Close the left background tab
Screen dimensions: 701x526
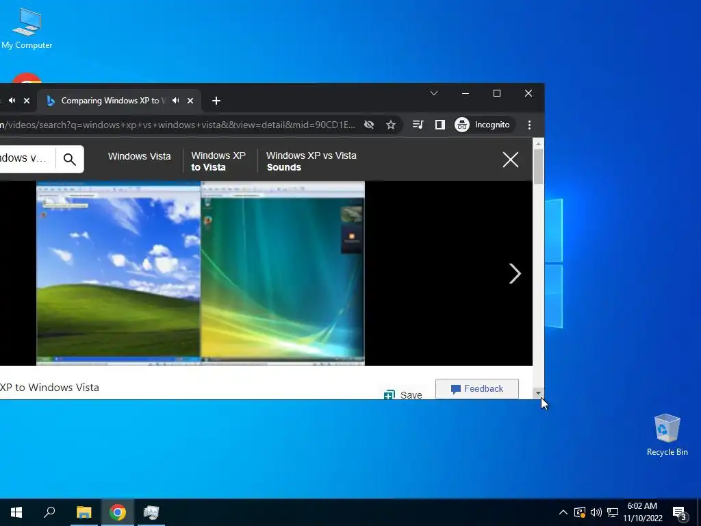(x=27, y=101)
